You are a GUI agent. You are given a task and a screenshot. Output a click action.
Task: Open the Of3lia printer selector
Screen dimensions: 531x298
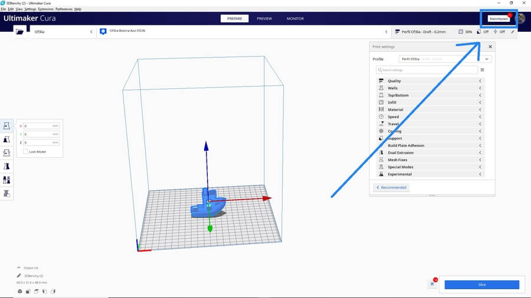63,32
